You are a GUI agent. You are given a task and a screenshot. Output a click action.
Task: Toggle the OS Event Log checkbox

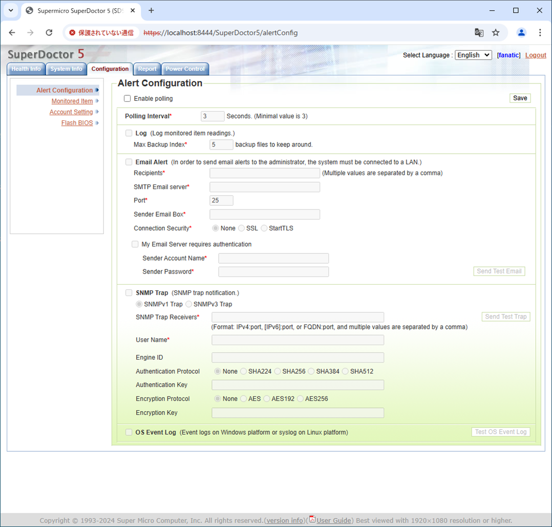click(x=129, y=432)
